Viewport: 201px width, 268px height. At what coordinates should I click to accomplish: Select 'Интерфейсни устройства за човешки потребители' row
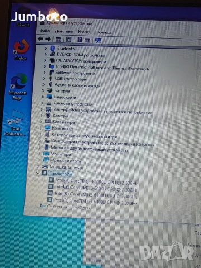pos(103,111)
